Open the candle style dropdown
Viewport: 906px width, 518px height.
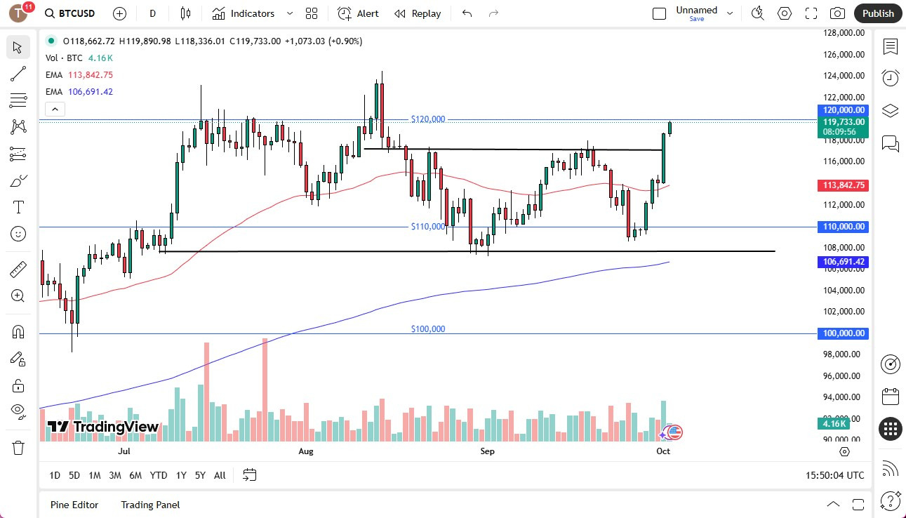186,13
